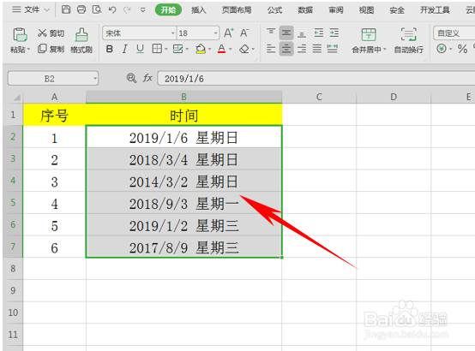Image resolution: width=475 pixels, height=351 pixels.
Task: Apply percent style format
Action: pos(462,49)
